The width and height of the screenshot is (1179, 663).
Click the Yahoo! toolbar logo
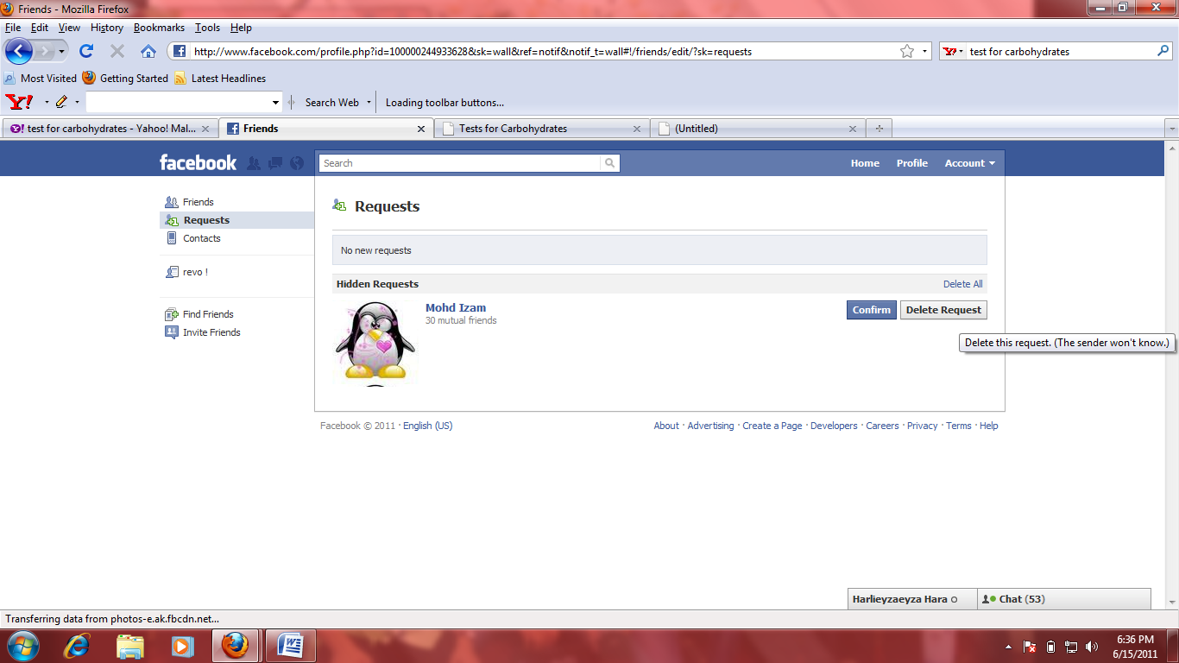coord(19,102)
